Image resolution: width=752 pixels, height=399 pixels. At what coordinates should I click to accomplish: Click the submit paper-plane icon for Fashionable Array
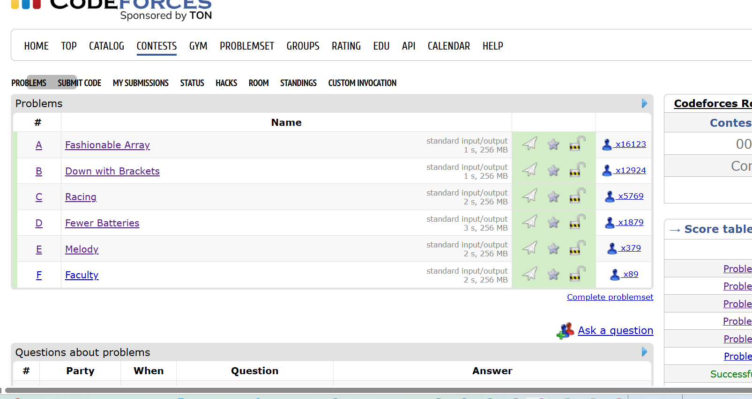(529, 144)
